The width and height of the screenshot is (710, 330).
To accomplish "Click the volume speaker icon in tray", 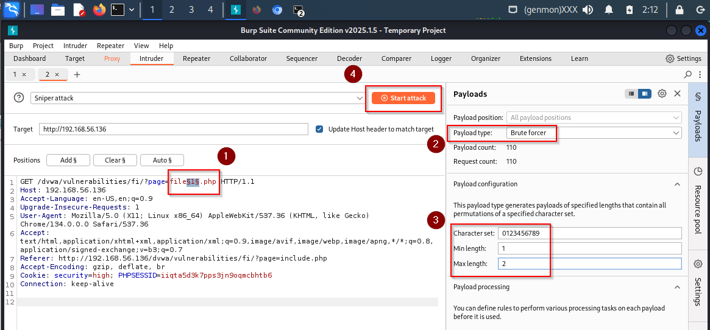I will coord(588,10).
